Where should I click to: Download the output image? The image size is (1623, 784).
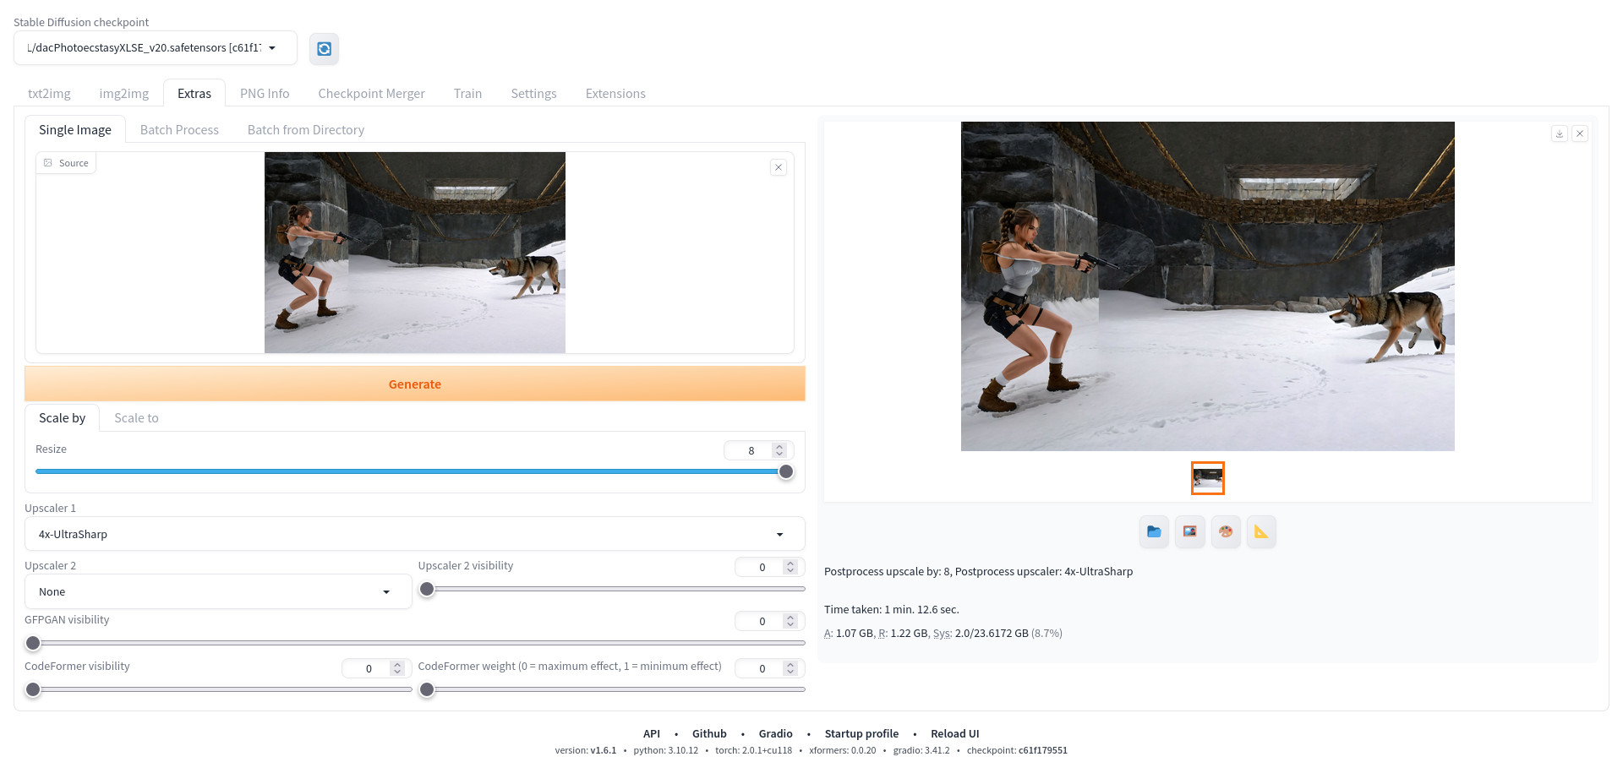1560,133
